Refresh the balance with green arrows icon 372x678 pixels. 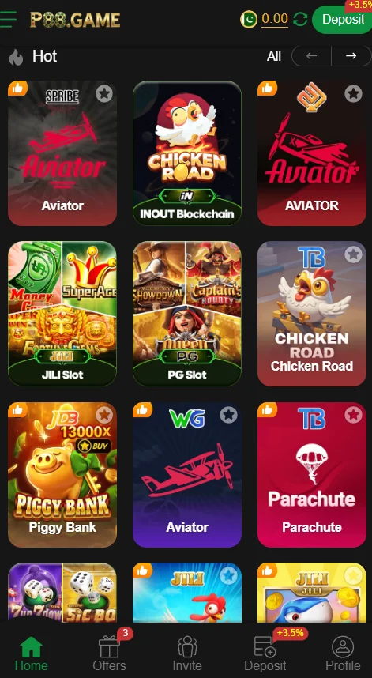click(x=300, y=20)
